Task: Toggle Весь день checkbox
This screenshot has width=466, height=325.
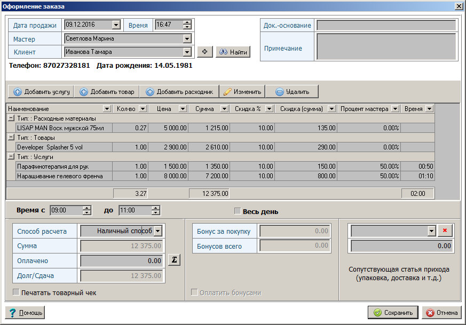Action: coord(238,211)
